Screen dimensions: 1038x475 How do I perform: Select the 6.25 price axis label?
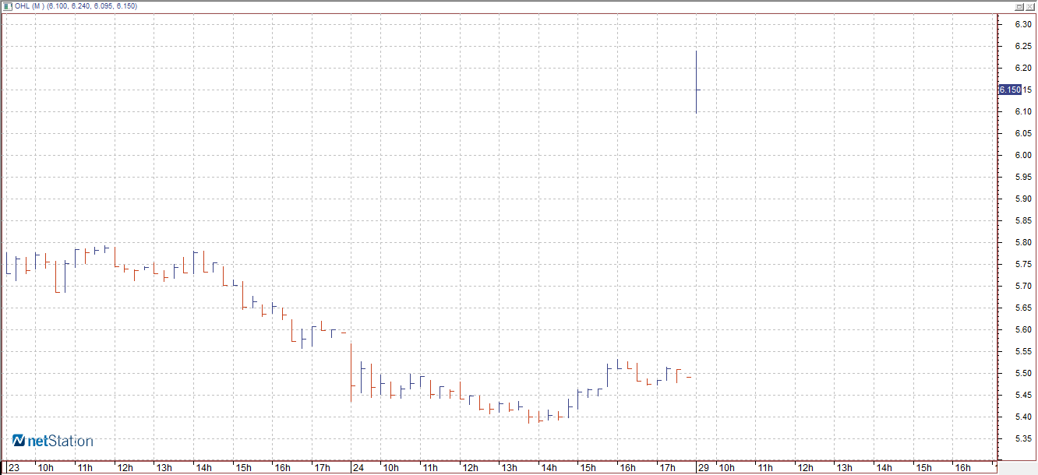tap(1023, 46)
